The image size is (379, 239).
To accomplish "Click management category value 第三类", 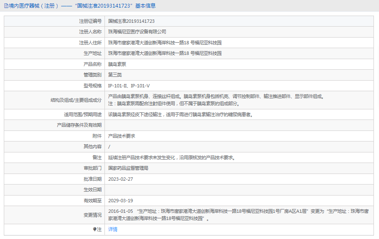I will coord(115,75).
